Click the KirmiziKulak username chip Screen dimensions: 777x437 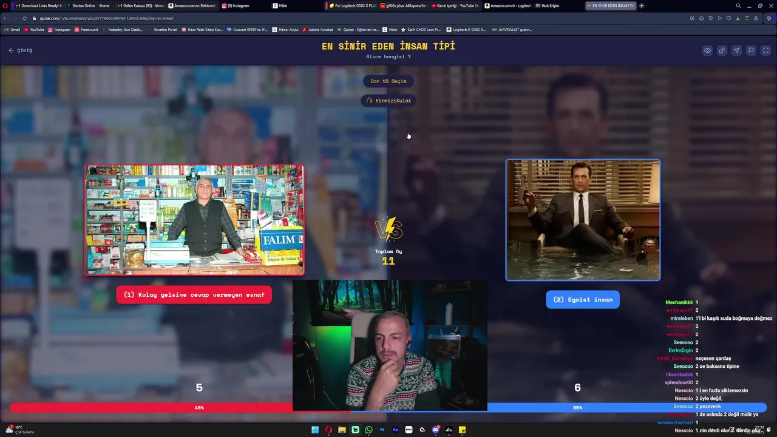click(x=388, y=101)
